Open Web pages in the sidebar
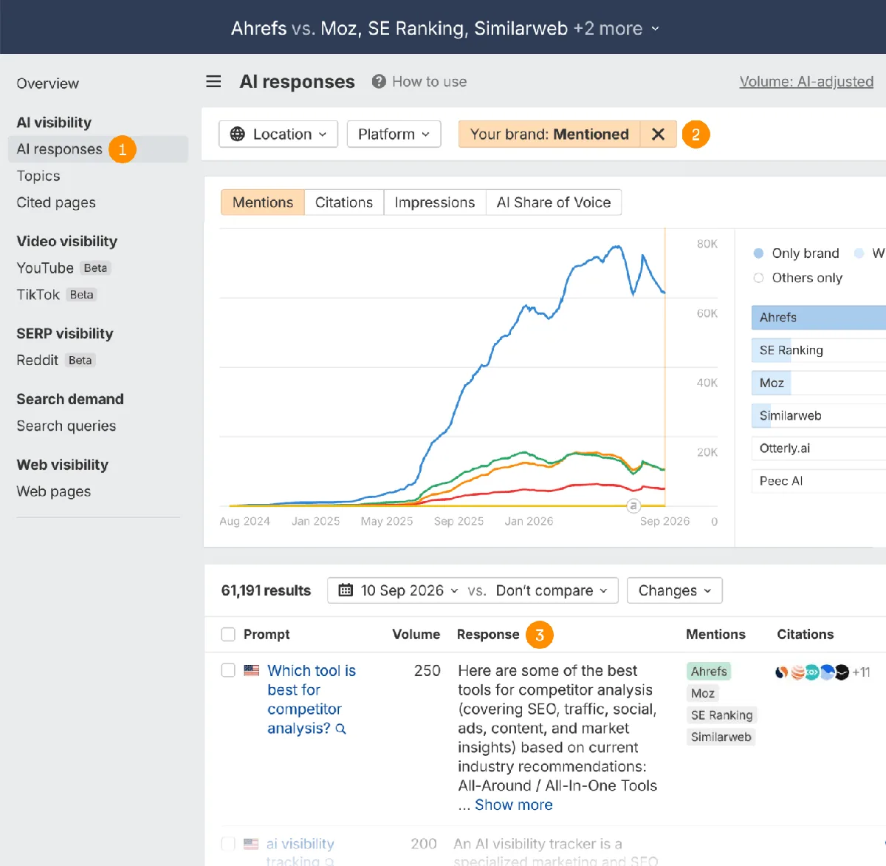 [x=54, y=491]
